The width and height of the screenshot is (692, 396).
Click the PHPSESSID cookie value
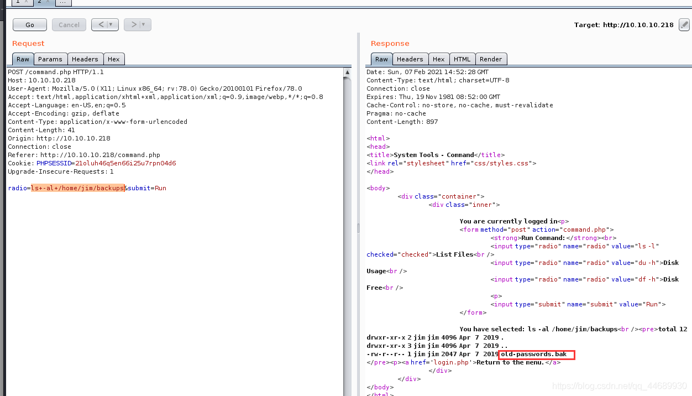coord(125,163)
